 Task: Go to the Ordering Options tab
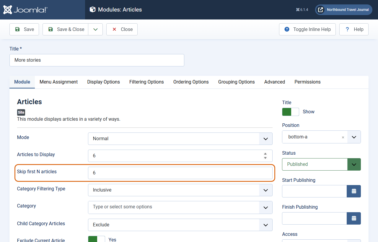click(191, 82)
